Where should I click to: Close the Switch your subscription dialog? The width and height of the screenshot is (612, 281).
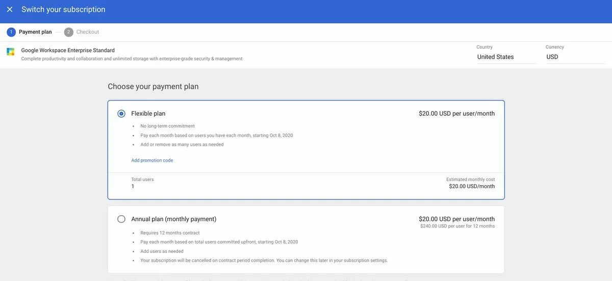pos(10,10)
